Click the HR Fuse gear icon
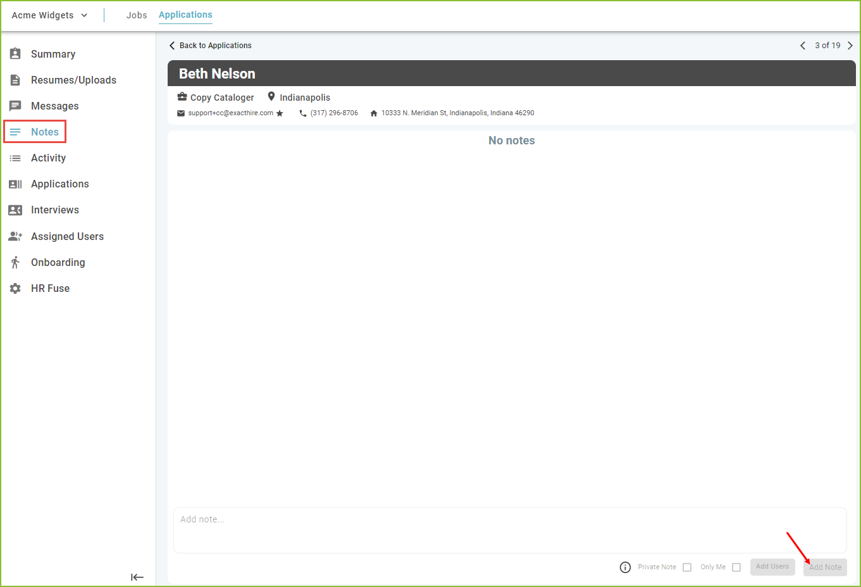The height and width of the screenshot is (587, 861). tap(15, 288)
